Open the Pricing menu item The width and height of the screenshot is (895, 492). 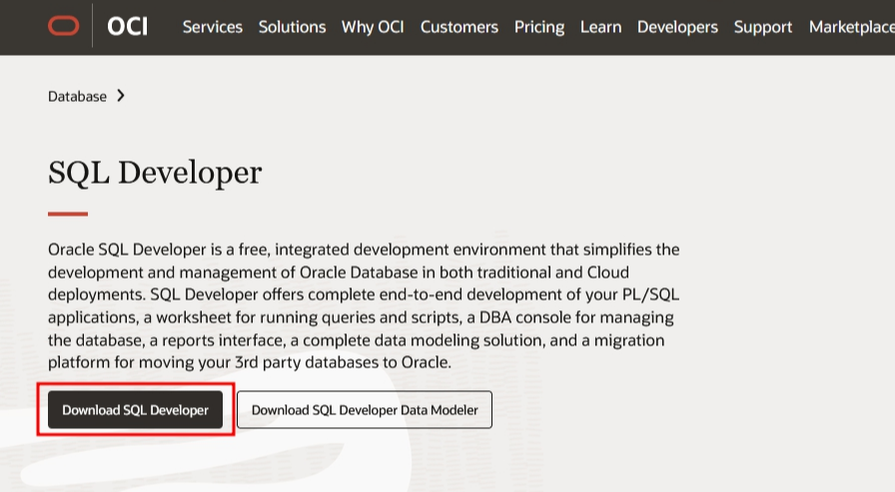pyautogui.click(x=539, y=27)
